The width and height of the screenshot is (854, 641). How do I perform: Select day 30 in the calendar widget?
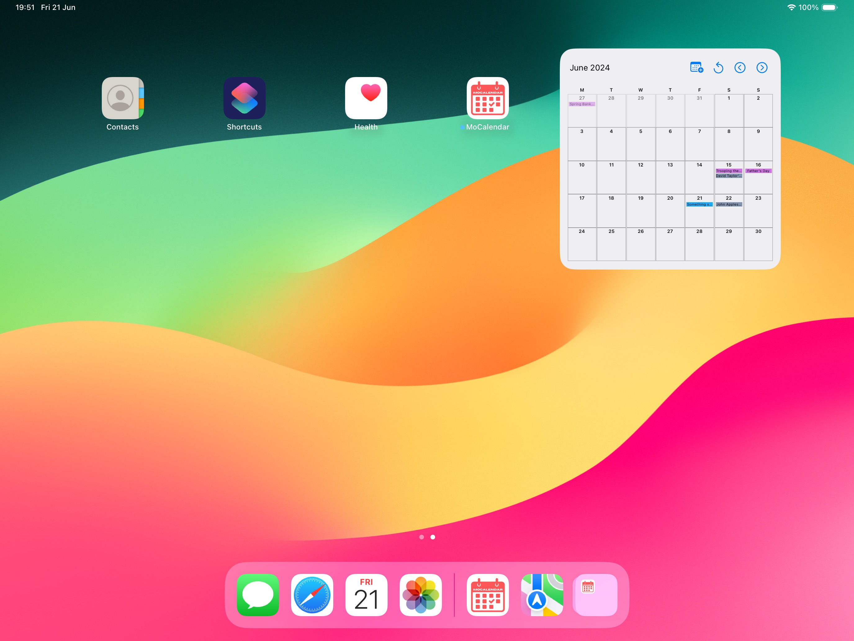(758, 244)
